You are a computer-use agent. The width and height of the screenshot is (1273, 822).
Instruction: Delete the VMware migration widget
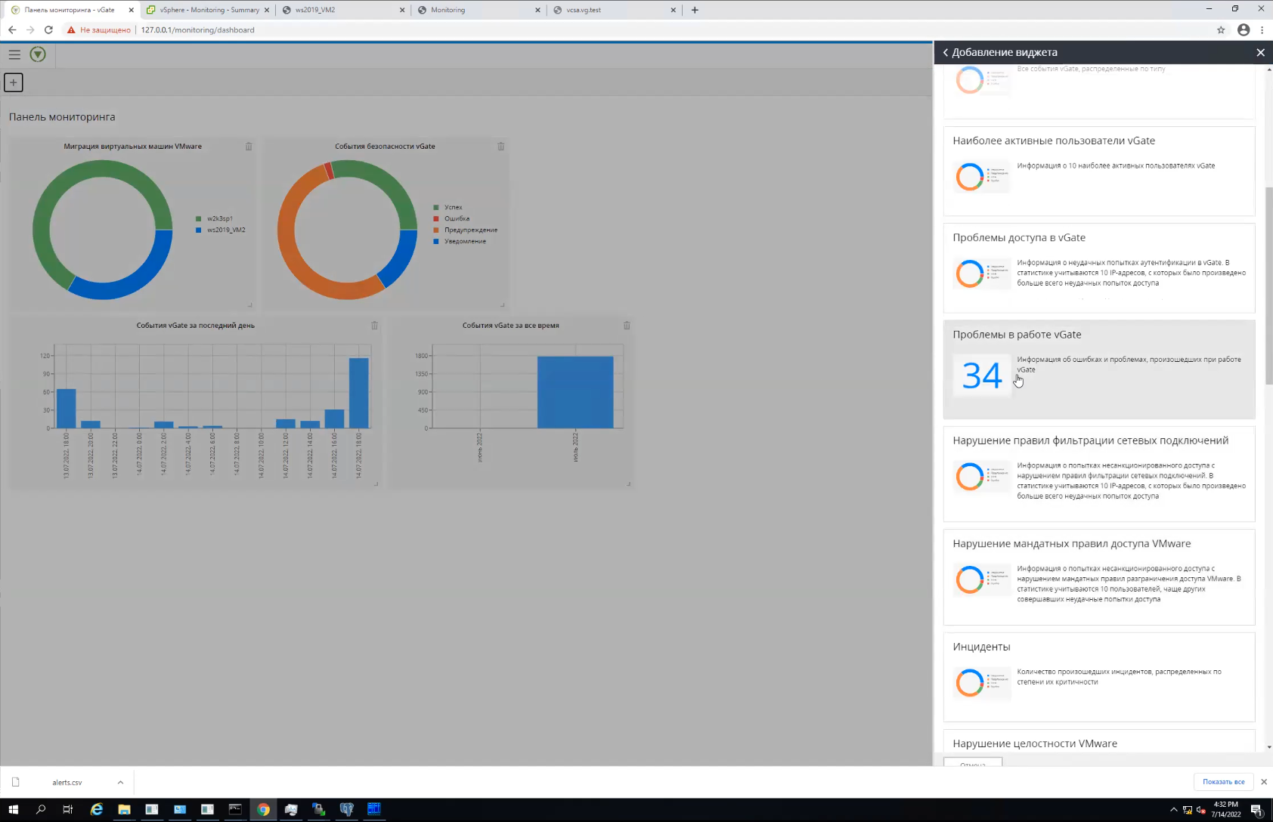point(249,147)
